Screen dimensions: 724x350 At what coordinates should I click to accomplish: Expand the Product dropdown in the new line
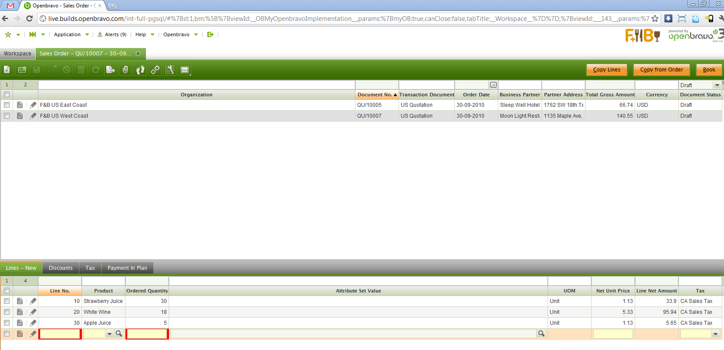tap(110, 334)
